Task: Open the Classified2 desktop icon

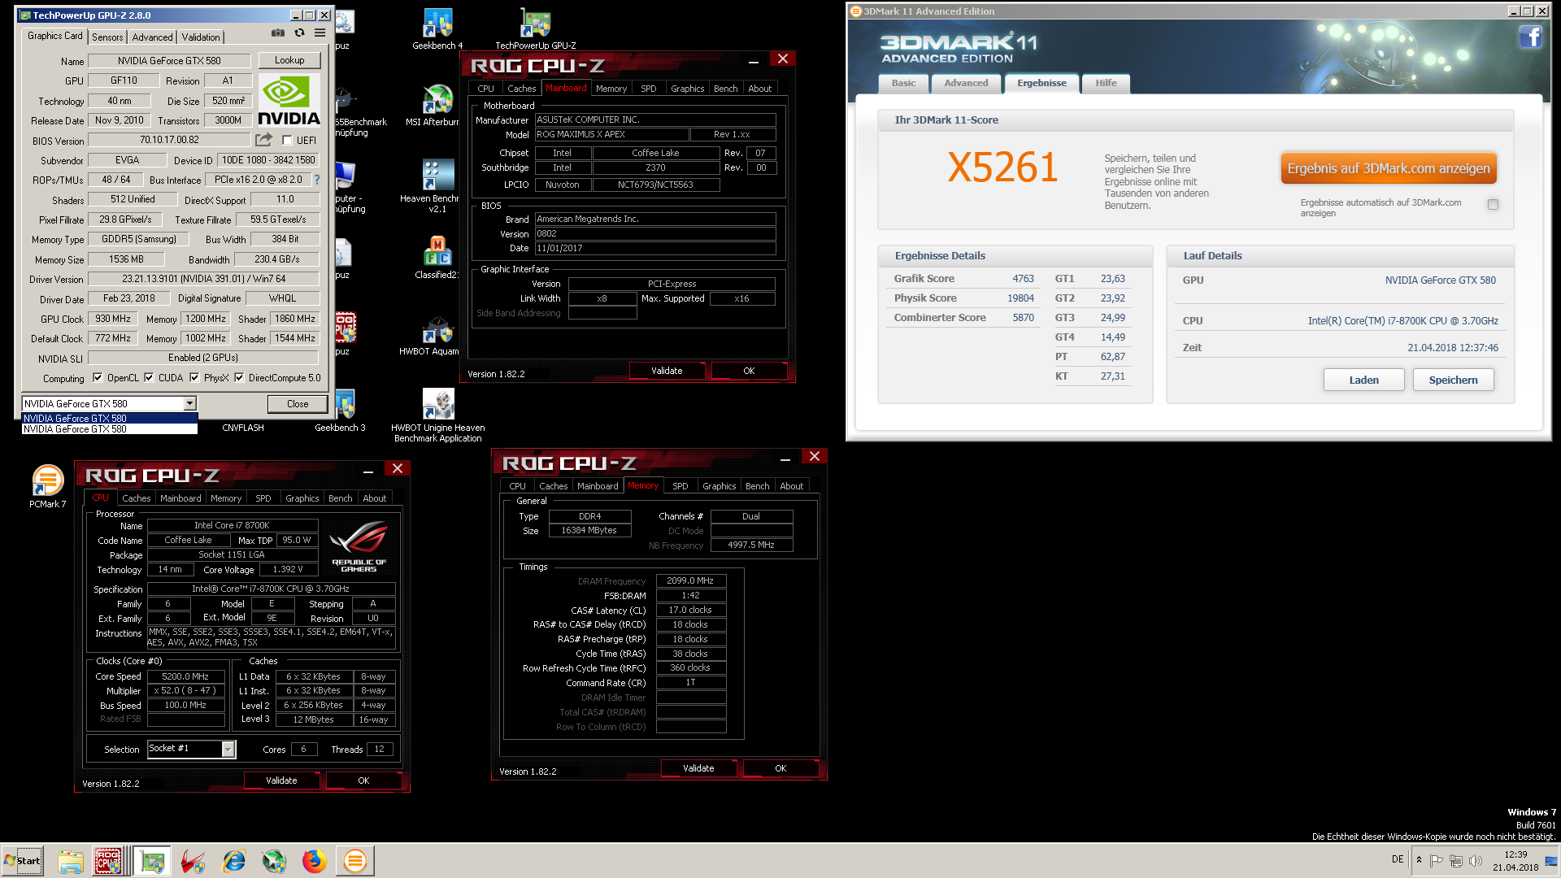Action: coord(437,257)
